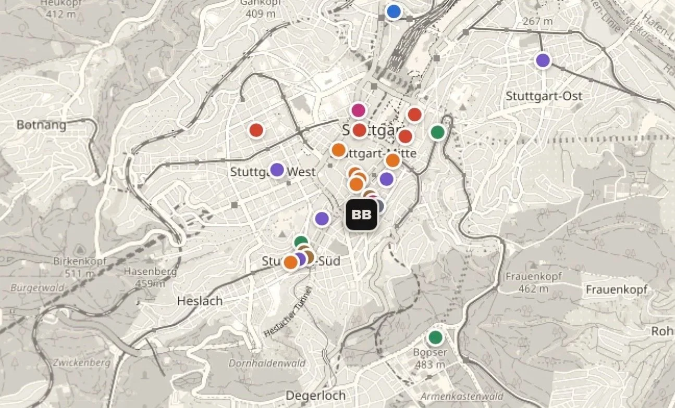Select the green marker above the Bopser label
This screenshot has width=675, height=408.
point(435,338)
